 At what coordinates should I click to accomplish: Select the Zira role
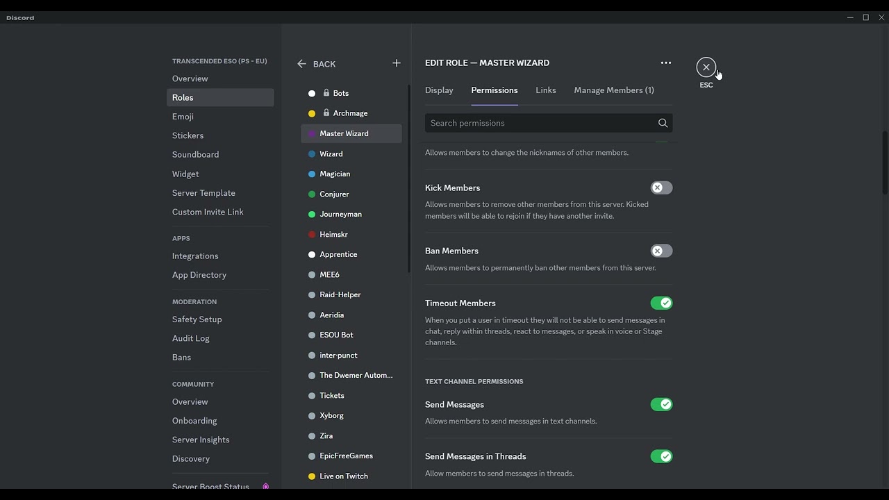[x=351, y=435]
